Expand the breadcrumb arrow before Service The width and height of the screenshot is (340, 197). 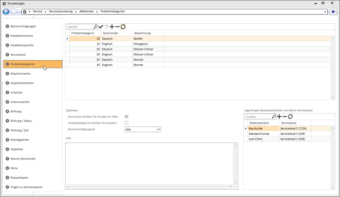30,12
